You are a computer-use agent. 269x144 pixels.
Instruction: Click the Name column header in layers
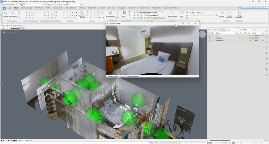218,33
